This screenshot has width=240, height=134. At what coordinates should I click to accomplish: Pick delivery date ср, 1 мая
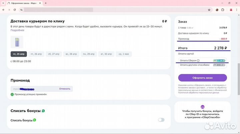click(123, 54)
